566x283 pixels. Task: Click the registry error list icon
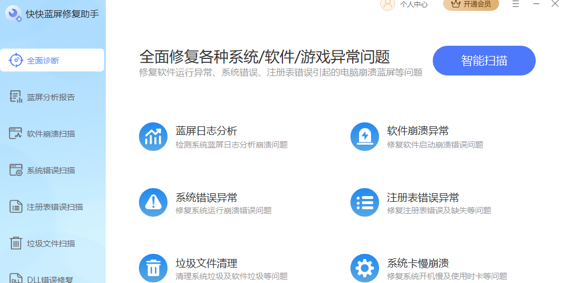click(365, 202)
